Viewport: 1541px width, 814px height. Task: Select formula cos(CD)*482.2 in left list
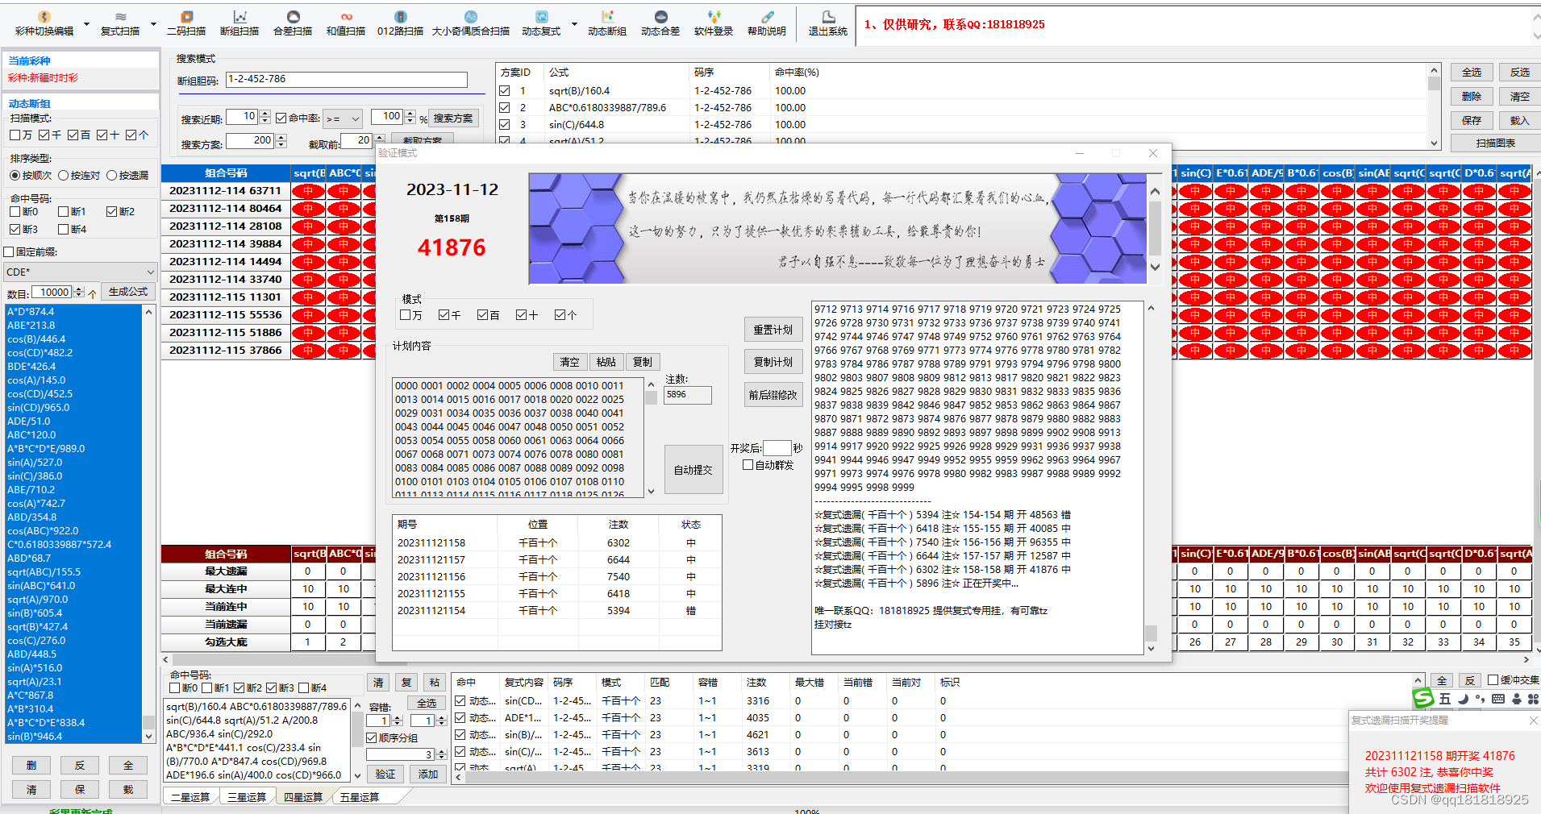73,353
